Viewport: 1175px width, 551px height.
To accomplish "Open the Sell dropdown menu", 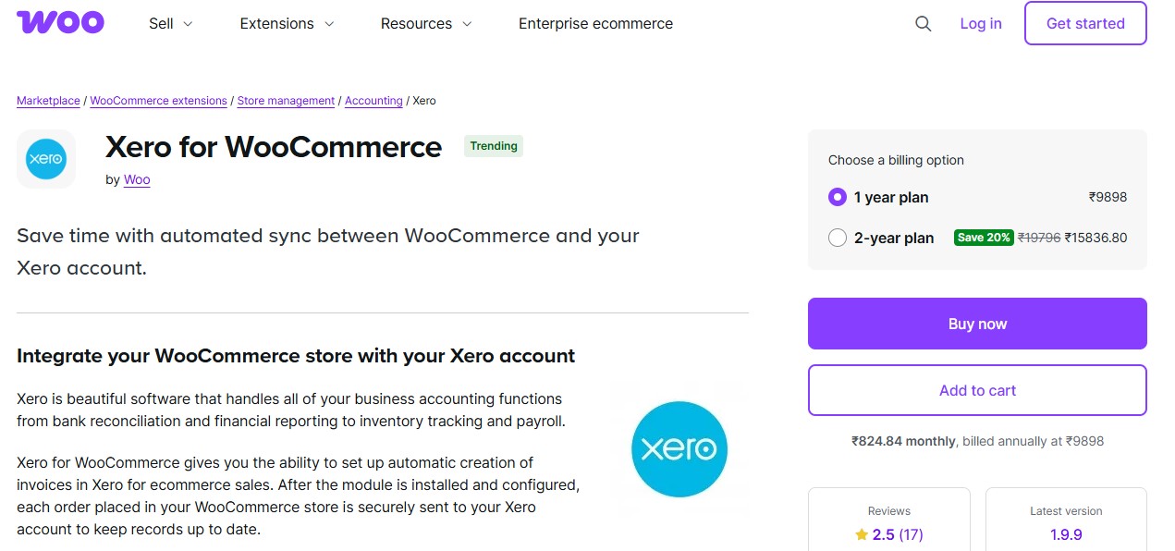I will click(170, 23).
